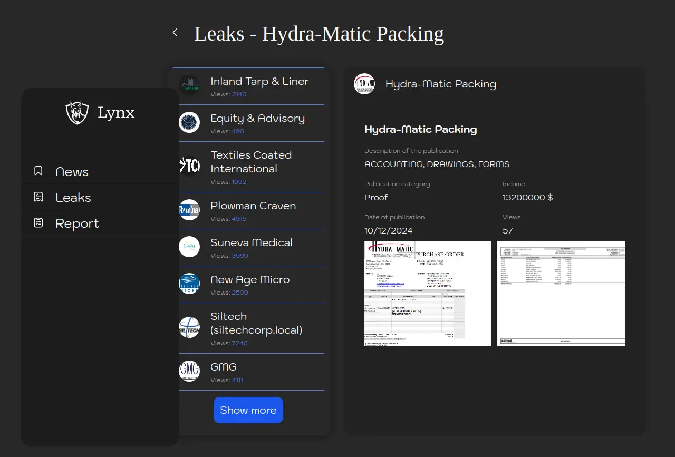Select the Siltech (siltechcorp.local) entry title
Viewport: 675px width, 457px height.
(256, 323)
